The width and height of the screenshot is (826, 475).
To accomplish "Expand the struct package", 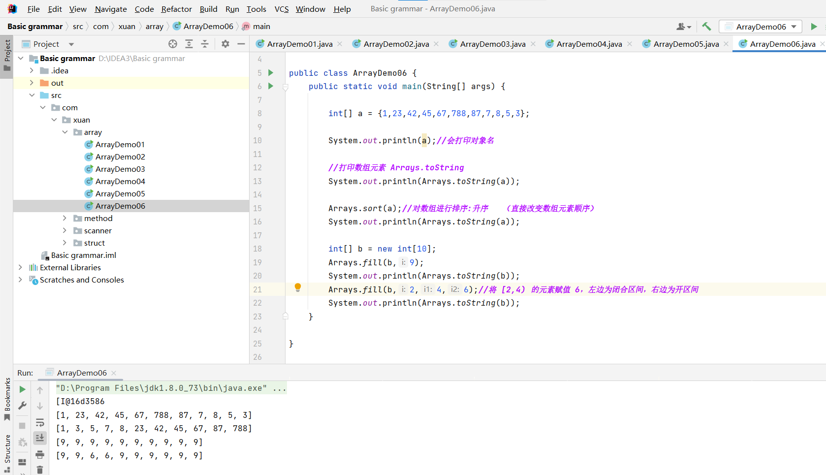I will pyautogui.click(x=64, y=243).
